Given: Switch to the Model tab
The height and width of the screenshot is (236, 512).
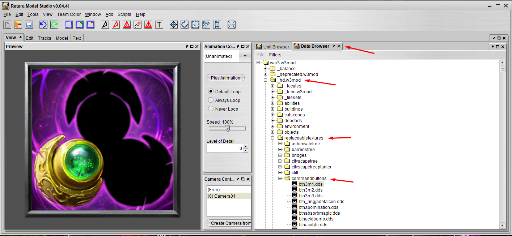Looking at the screenshot, I should coord(62,38).
